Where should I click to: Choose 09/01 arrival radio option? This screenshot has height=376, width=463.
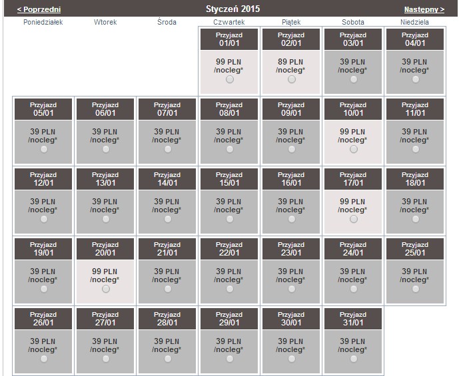click(x=291, y=149)
